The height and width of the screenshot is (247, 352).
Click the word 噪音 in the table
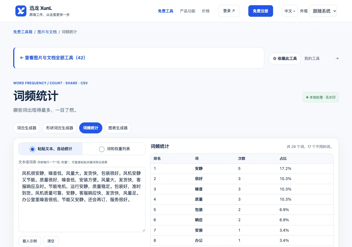(x=199, y=189)
